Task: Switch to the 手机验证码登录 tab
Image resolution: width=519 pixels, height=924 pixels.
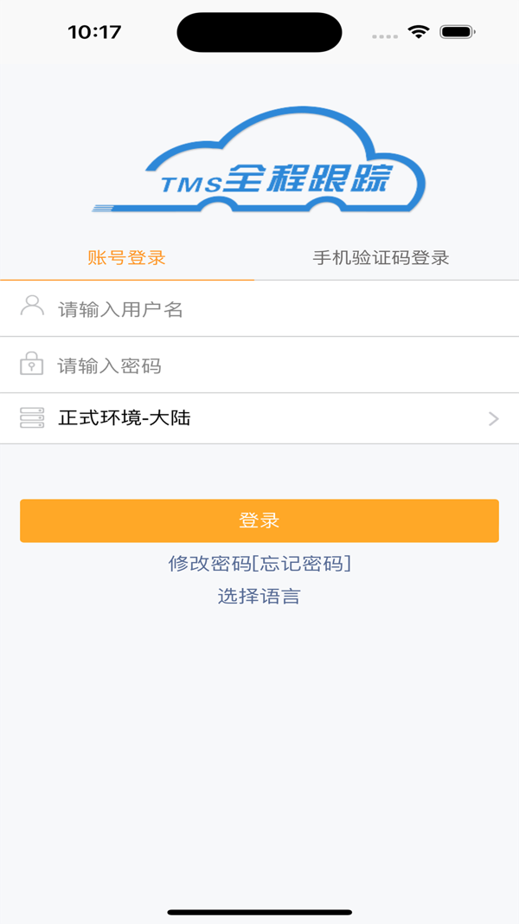Action: pos(381,258)
